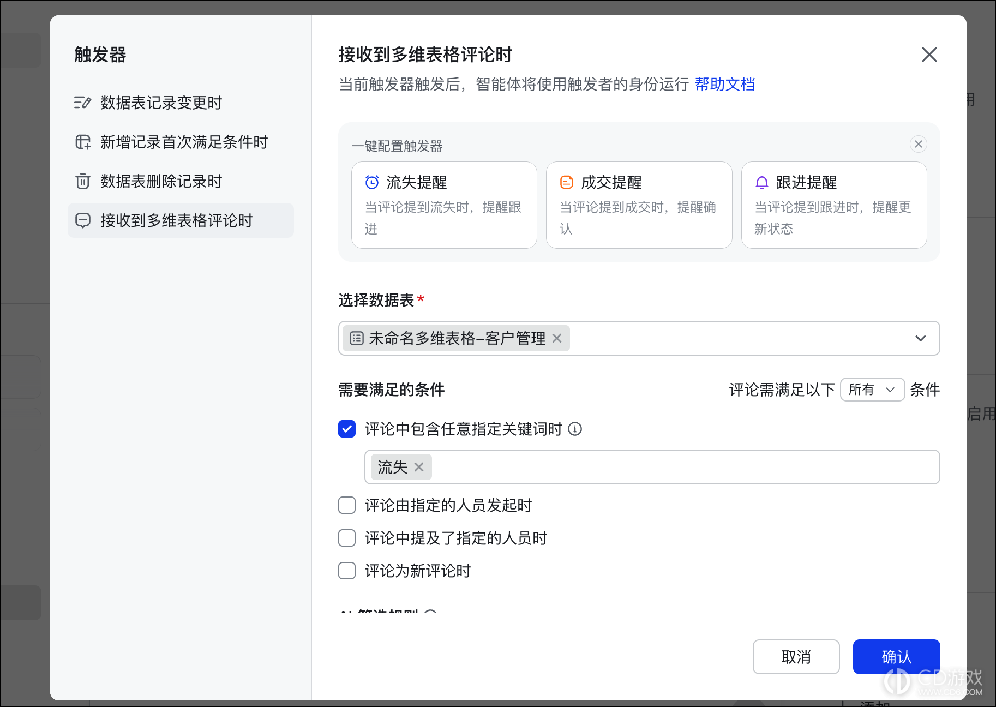Click the info icon next to keyword condition
The image size is (996, 707).
[x=575, y=429]
